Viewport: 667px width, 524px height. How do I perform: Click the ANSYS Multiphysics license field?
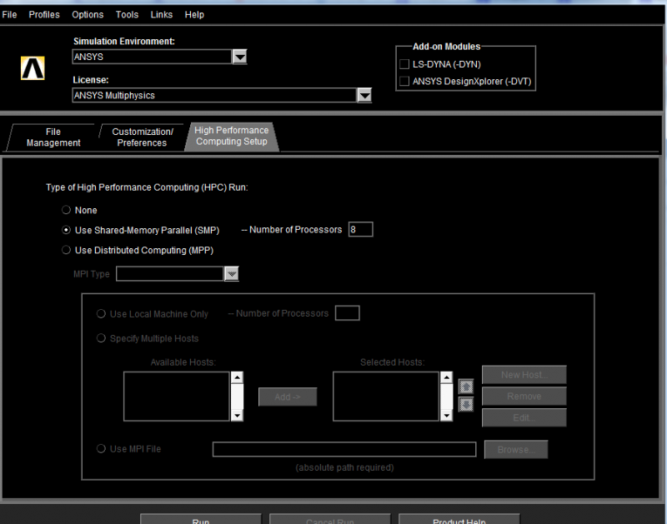214,95
